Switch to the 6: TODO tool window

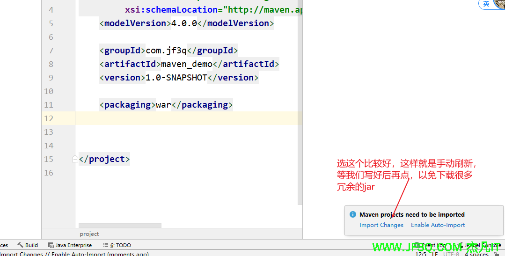117,245
